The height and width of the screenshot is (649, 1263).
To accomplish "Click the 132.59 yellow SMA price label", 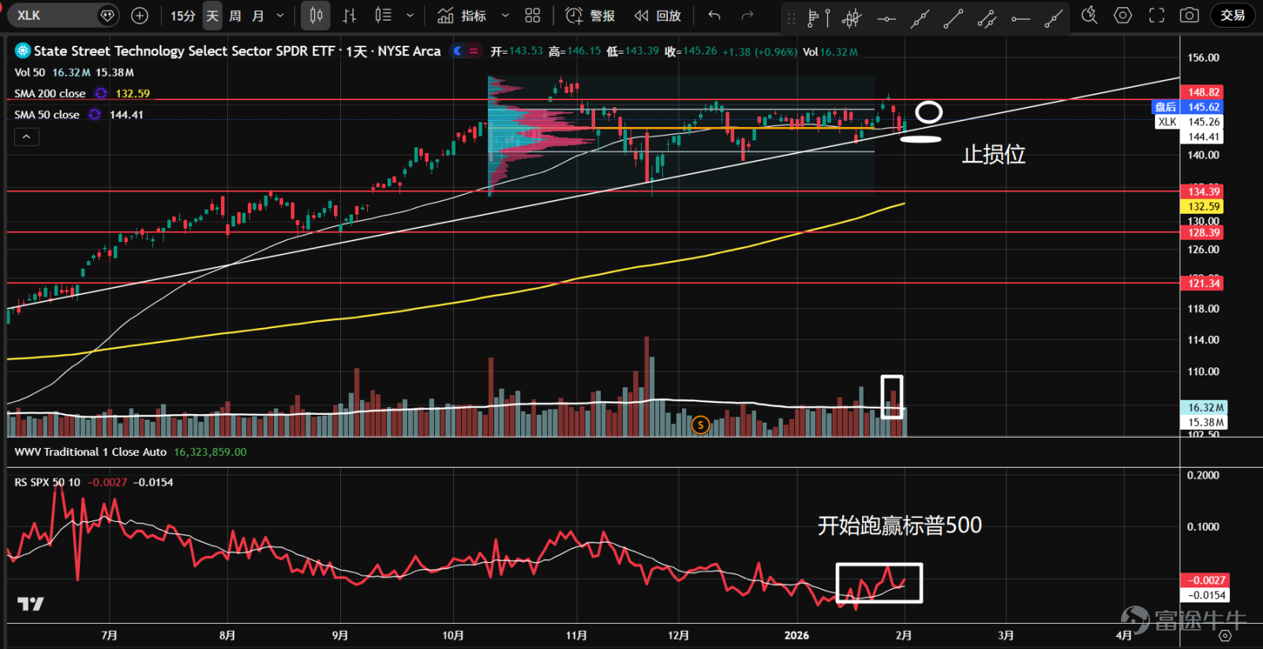I will (1204, 207).
